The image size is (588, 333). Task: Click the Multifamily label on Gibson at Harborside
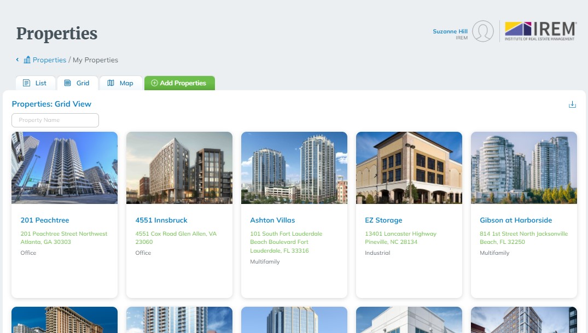click(494, 253)
